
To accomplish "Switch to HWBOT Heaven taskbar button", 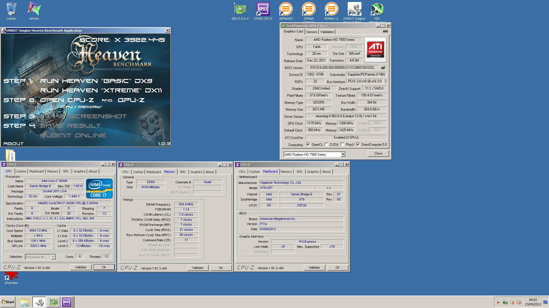I will pyautogui.click(x=39, y=302).
